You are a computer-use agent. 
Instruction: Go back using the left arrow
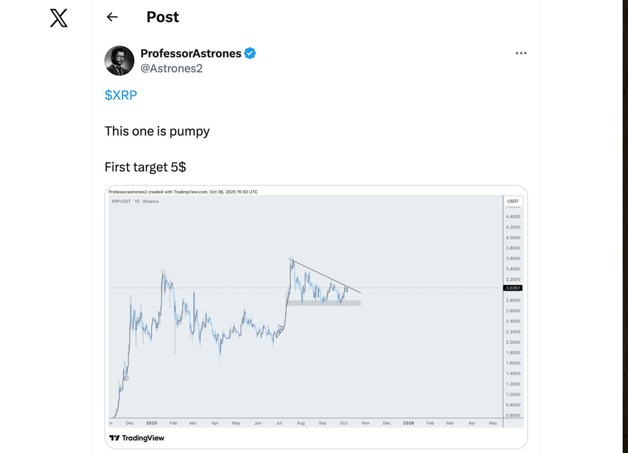[112, 17]
